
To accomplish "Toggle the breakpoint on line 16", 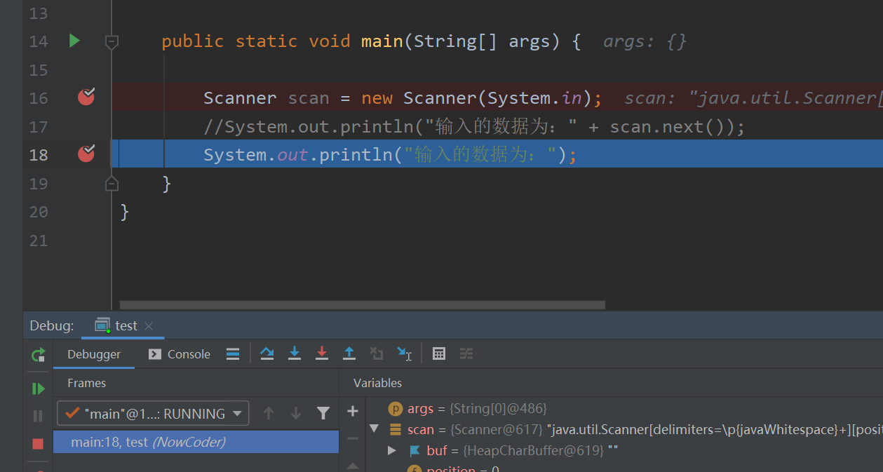I will 86,97.
